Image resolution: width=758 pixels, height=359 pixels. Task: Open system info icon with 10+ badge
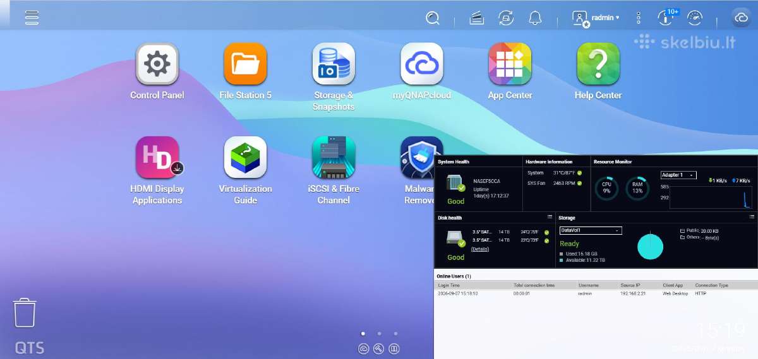666,17
